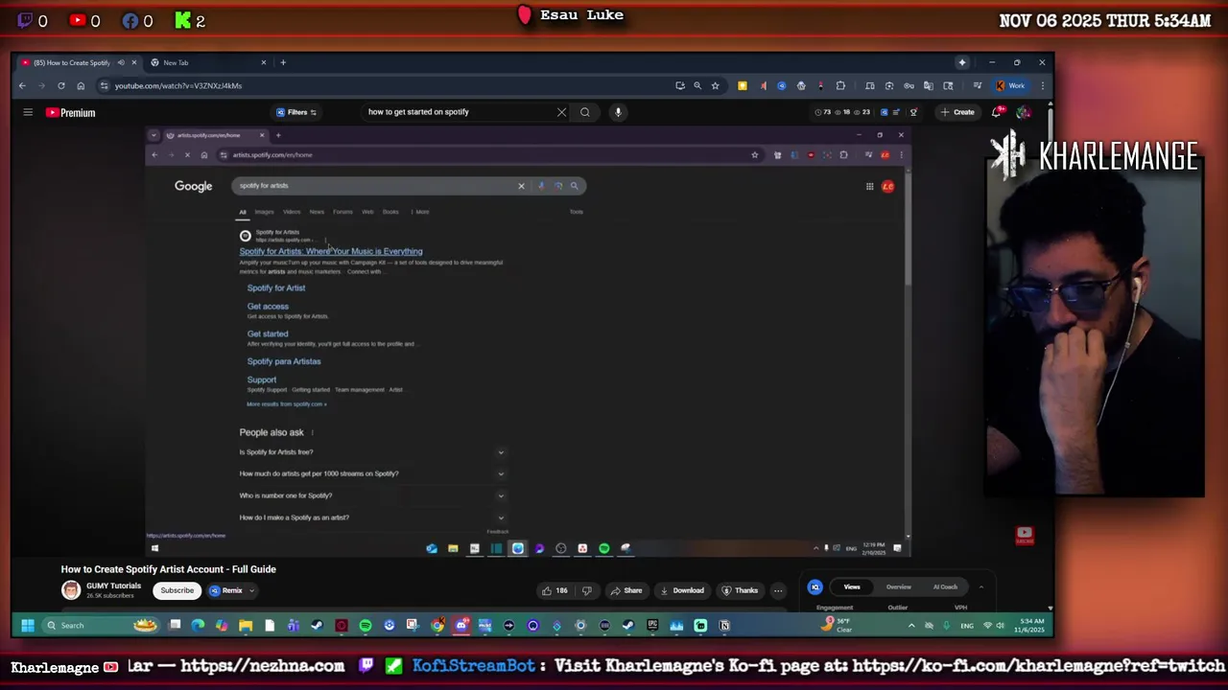Share the video
The width and height of the screenshot is (1228, 690).
tap(626, 590)
